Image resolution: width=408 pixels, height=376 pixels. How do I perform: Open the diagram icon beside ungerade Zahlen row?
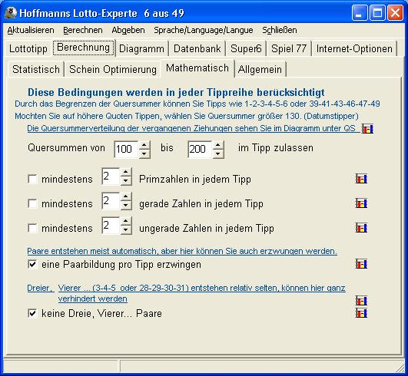[361, 228]
